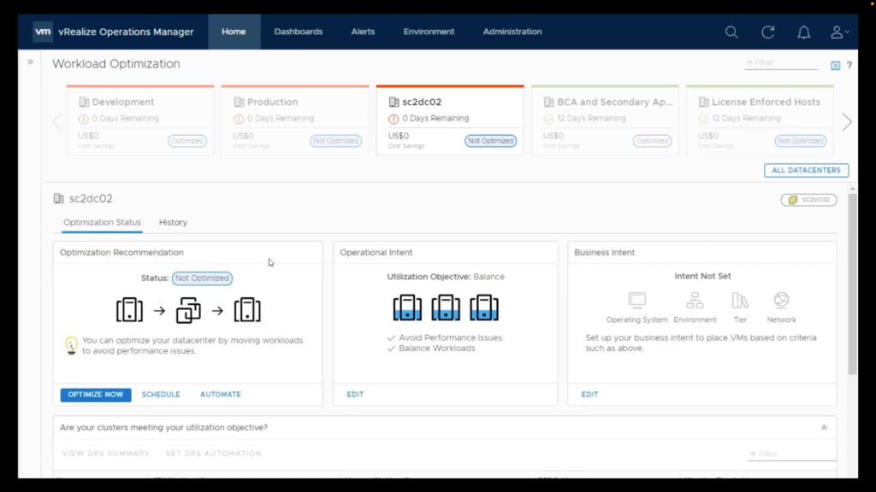Image resolution: width=876 pixels, height=492 pixels.
Task: Open the Alerts menu
Action: pyautogui.click(x=363, y=32)
